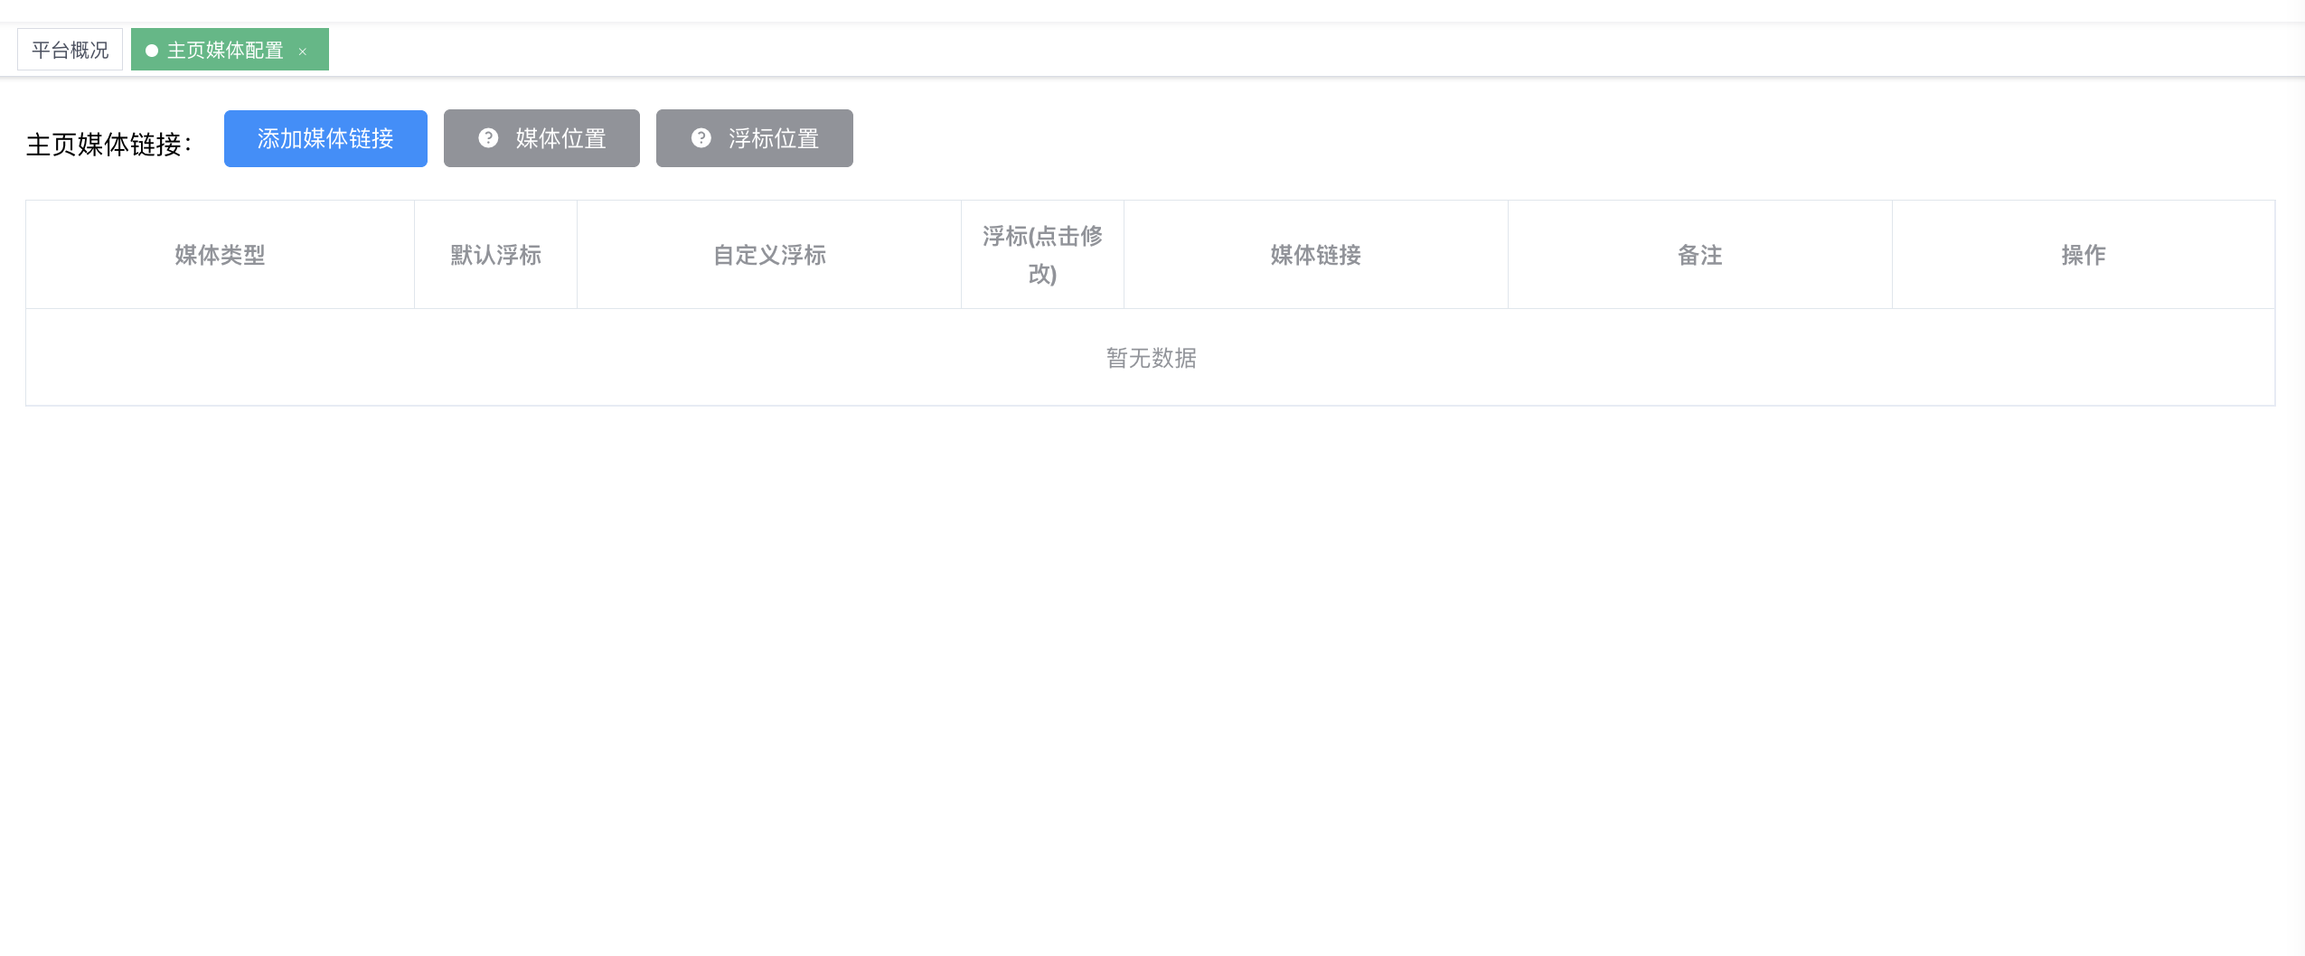2305x956 pixels.
Task: Click the 主页媒体链接 label
Action: 108,144
